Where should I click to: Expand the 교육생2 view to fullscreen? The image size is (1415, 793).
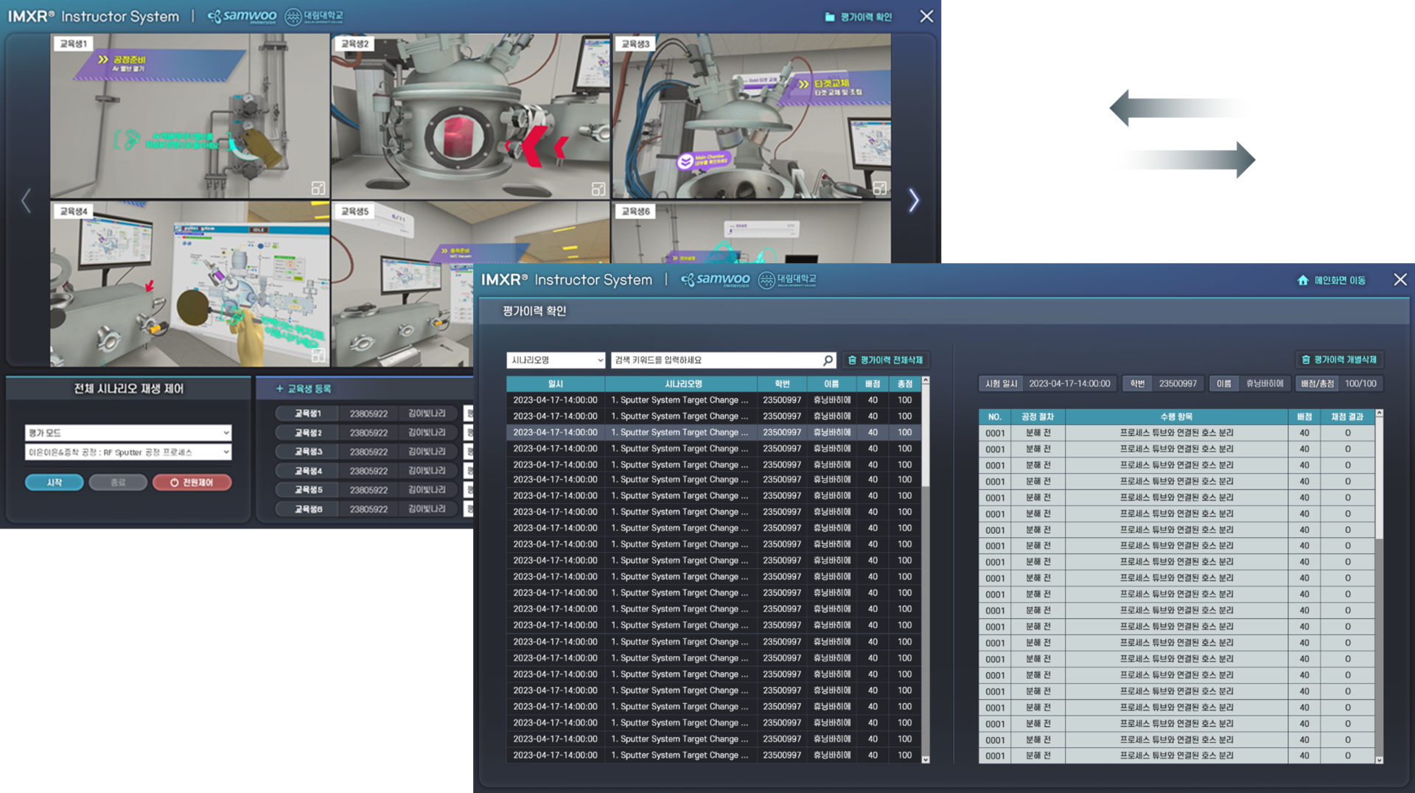pyautogui.click(x=598, y=189)
